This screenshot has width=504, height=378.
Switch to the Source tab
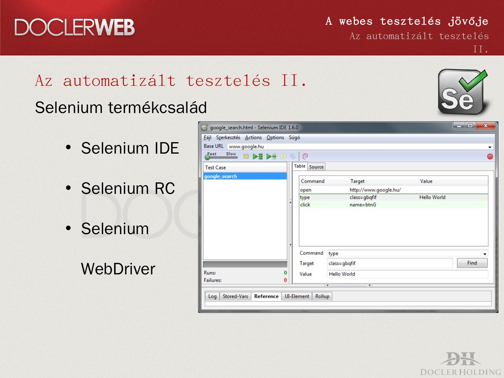pyautogui.click(x=316, y=167)
